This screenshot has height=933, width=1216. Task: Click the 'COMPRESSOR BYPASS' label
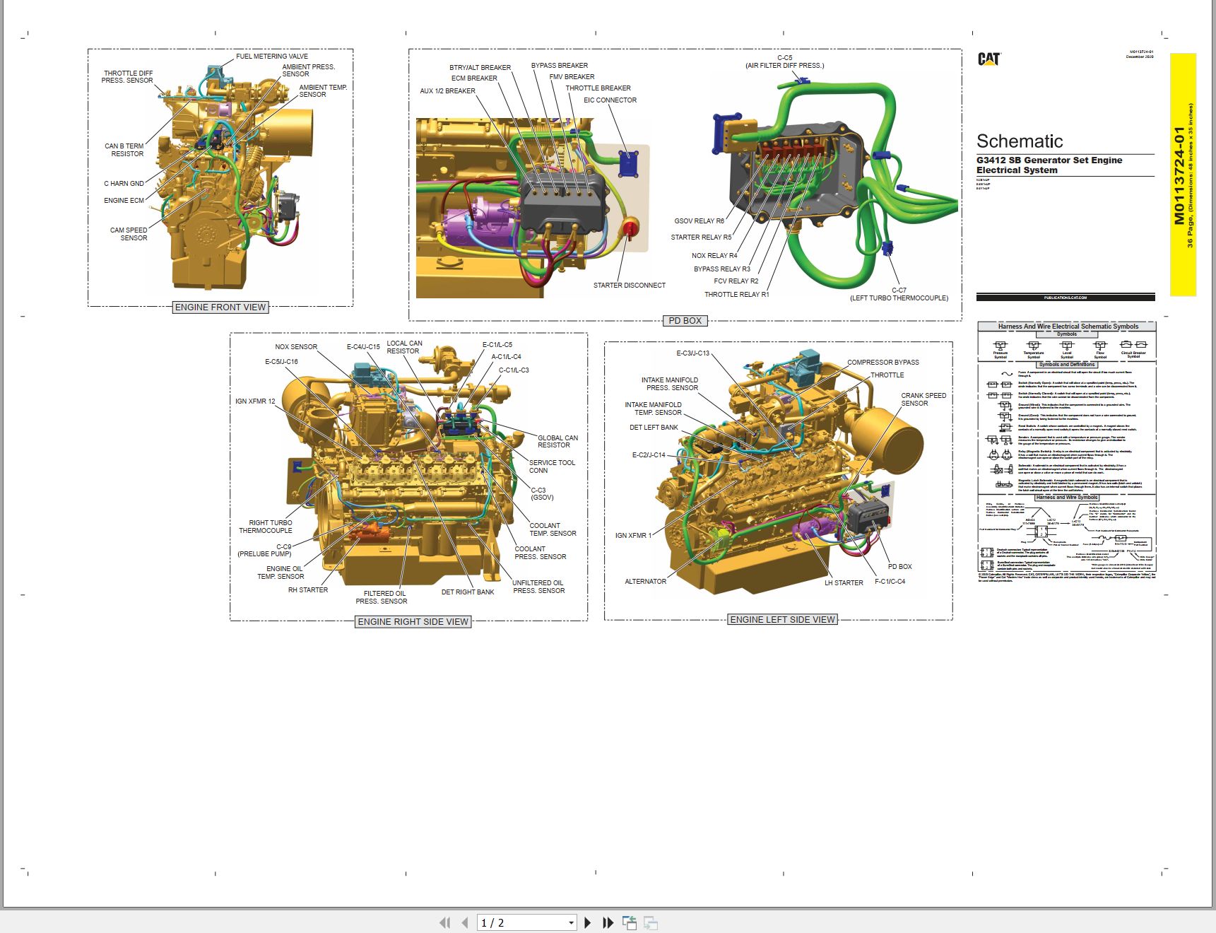[x=883, y=363]
